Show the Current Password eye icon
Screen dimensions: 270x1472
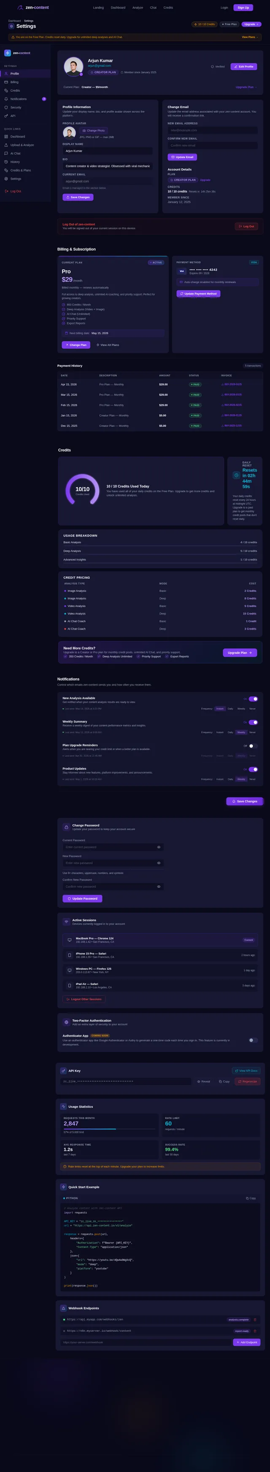coord(159,847)
